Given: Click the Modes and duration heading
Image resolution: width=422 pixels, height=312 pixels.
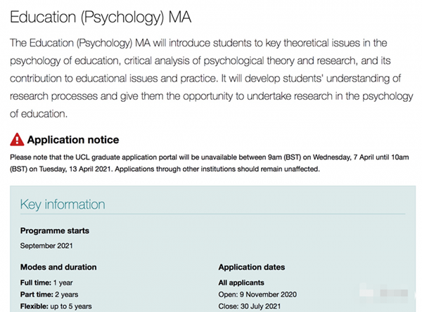Looking at the screenshot, I should click(x=58, y=267).
